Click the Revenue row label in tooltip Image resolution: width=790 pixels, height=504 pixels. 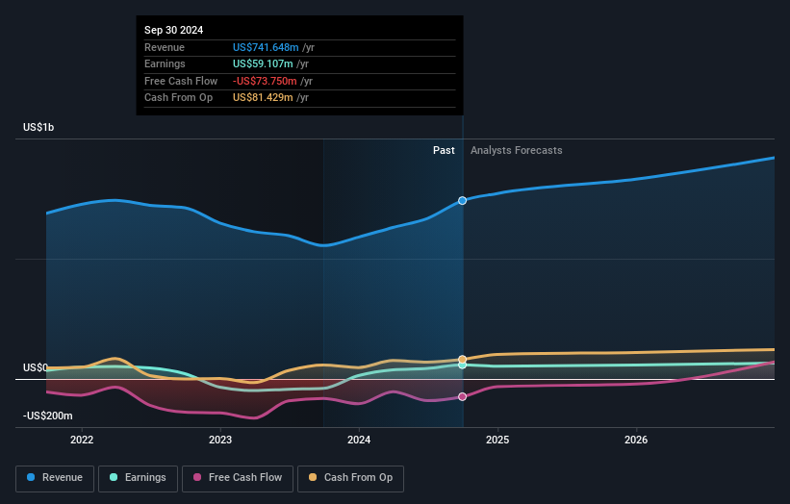(x=165, y=47)
